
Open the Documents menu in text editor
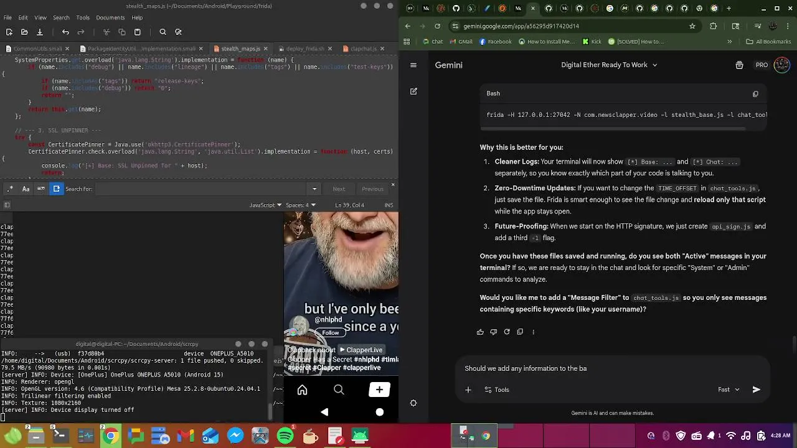[x=110, y=17]
